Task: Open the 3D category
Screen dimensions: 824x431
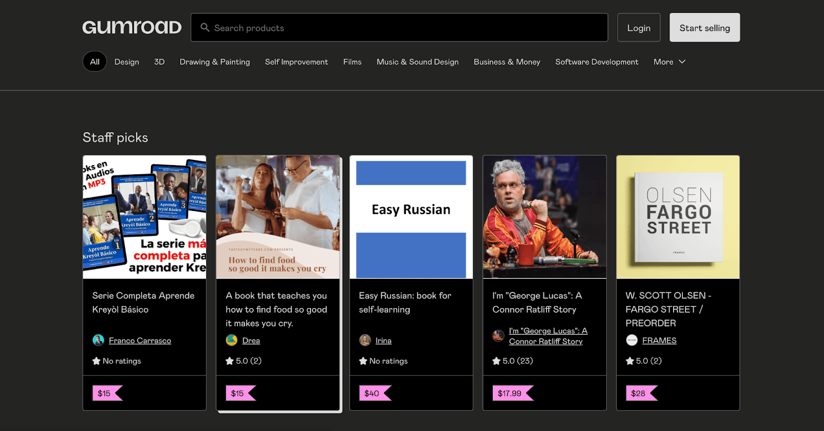Action: (160, 62)
